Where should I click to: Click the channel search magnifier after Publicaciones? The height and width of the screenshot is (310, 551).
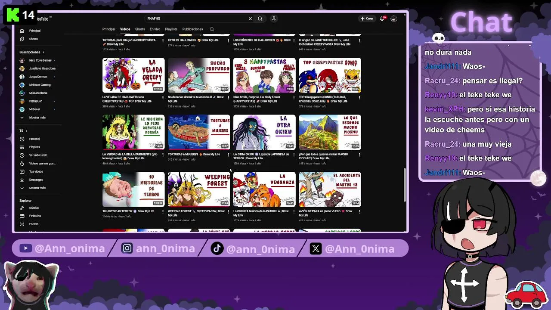(x=212, y=29)
